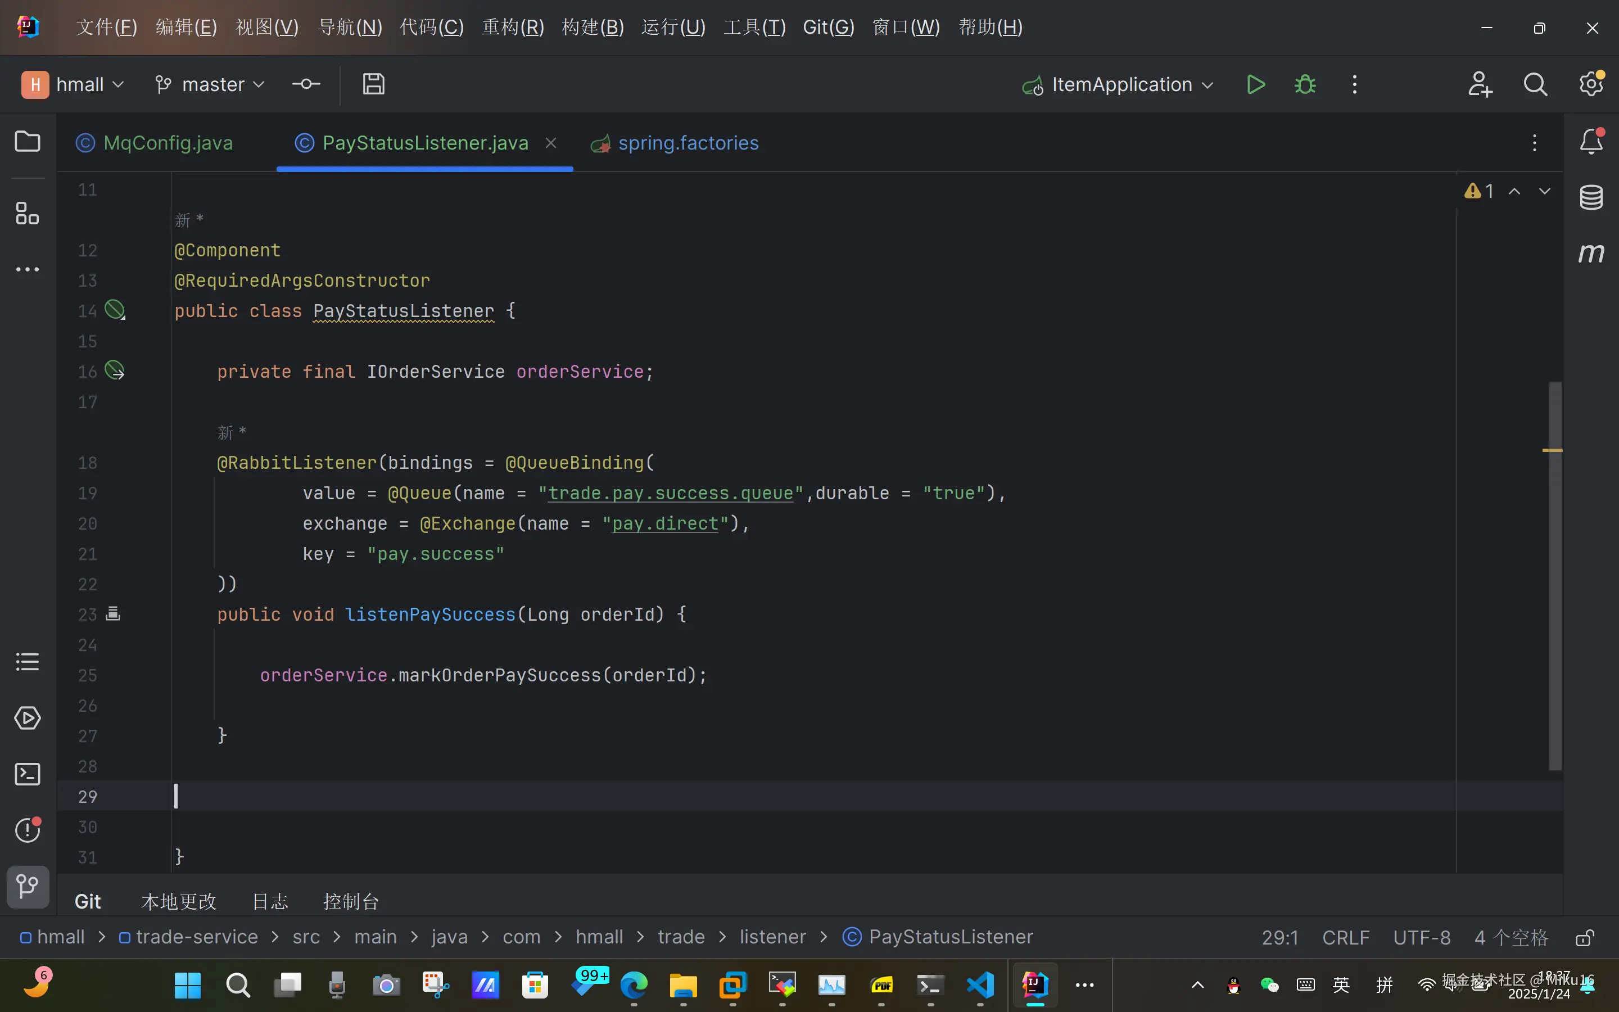Start debugging with the bug icon

[x=1305, y=84]
